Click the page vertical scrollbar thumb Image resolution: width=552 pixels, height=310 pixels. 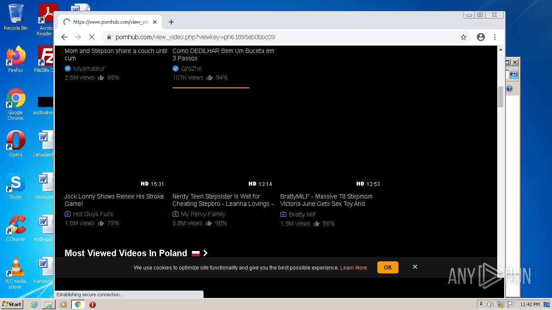501,97
